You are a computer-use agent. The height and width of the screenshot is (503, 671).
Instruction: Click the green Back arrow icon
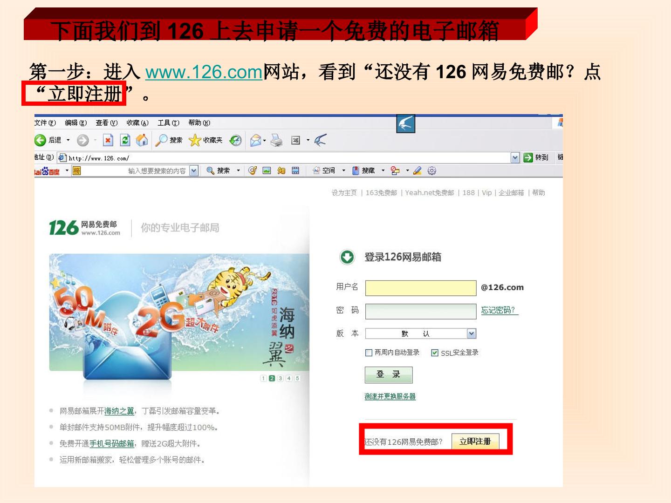pos(41,140)
